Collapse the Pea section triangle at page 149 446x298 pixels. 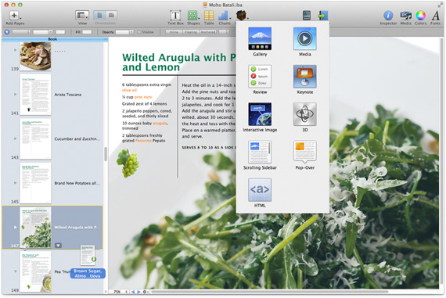(x=16, y=271)
